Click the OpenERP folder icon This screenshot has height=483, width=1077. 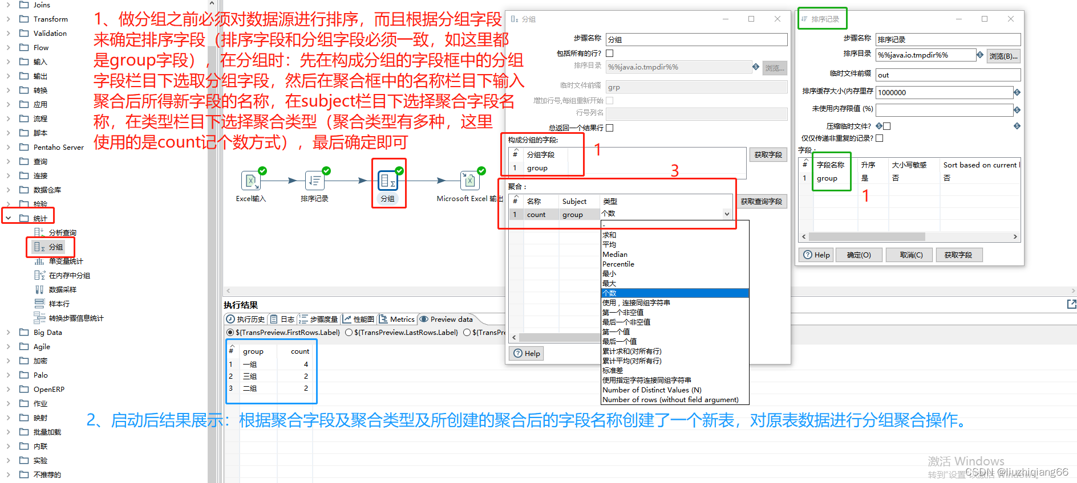pyautogui.click(x=24, y=389)
